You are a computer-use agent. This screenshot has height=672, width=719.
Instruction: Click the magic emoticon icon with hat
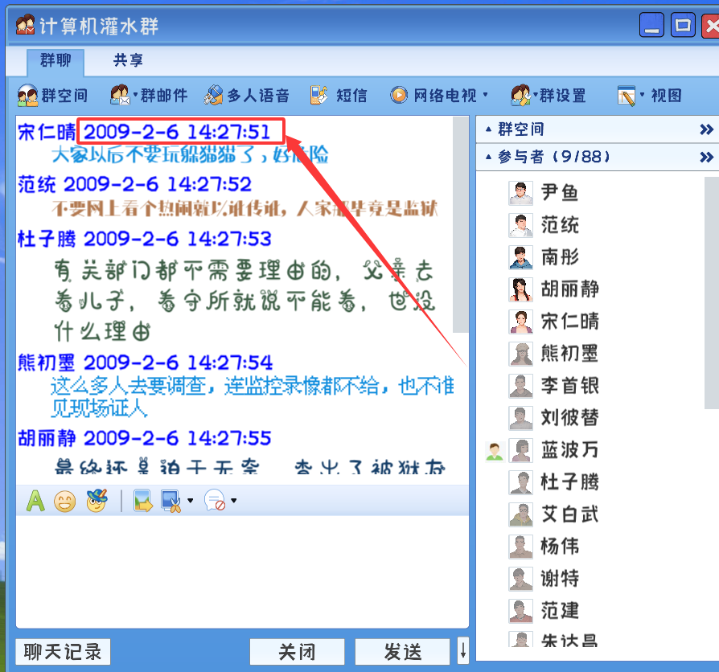point(97,500)
